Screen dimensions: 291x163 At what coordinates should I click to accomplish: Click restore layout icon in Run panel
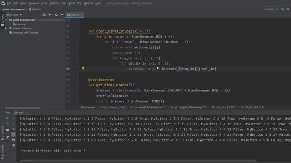(x=7, y=130)
